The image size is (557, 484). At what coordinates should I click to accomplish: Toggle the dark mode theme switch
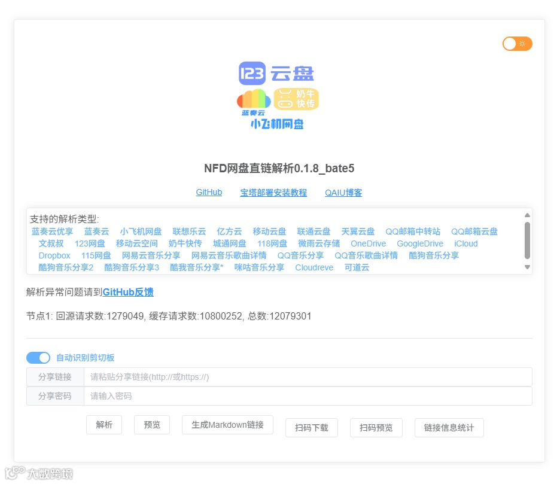tap(517, 44)
